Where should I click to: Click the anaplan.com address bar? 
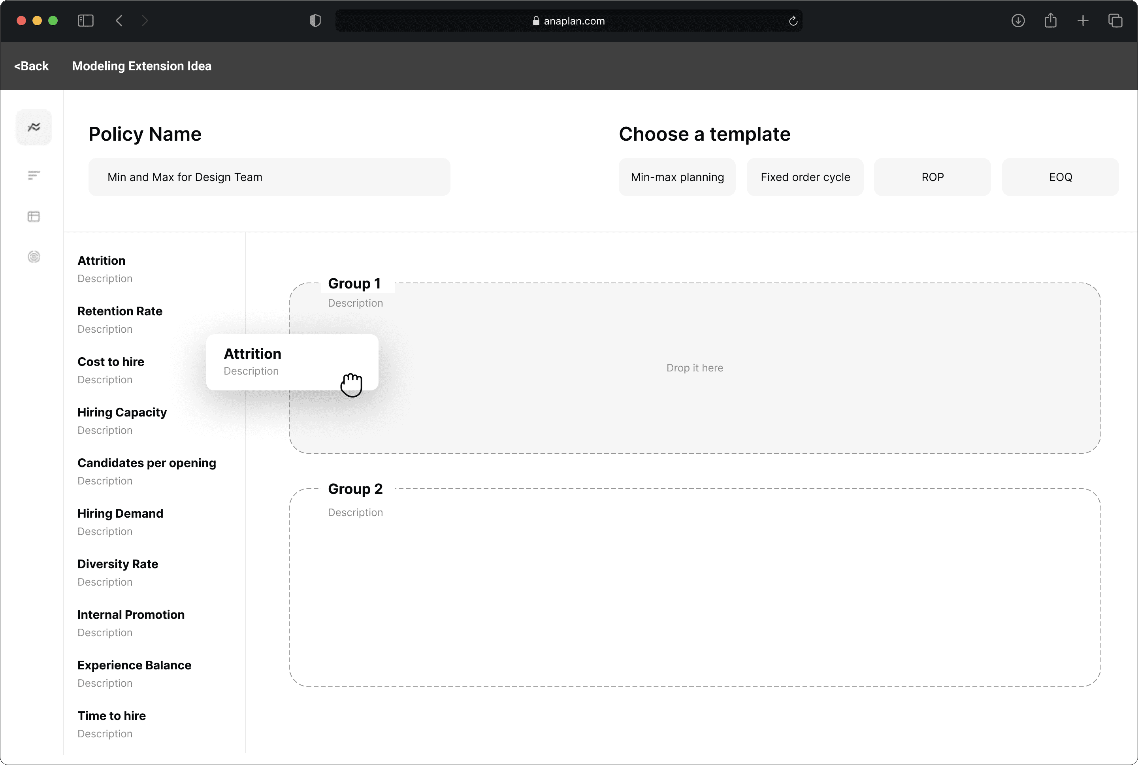point(568,21)
